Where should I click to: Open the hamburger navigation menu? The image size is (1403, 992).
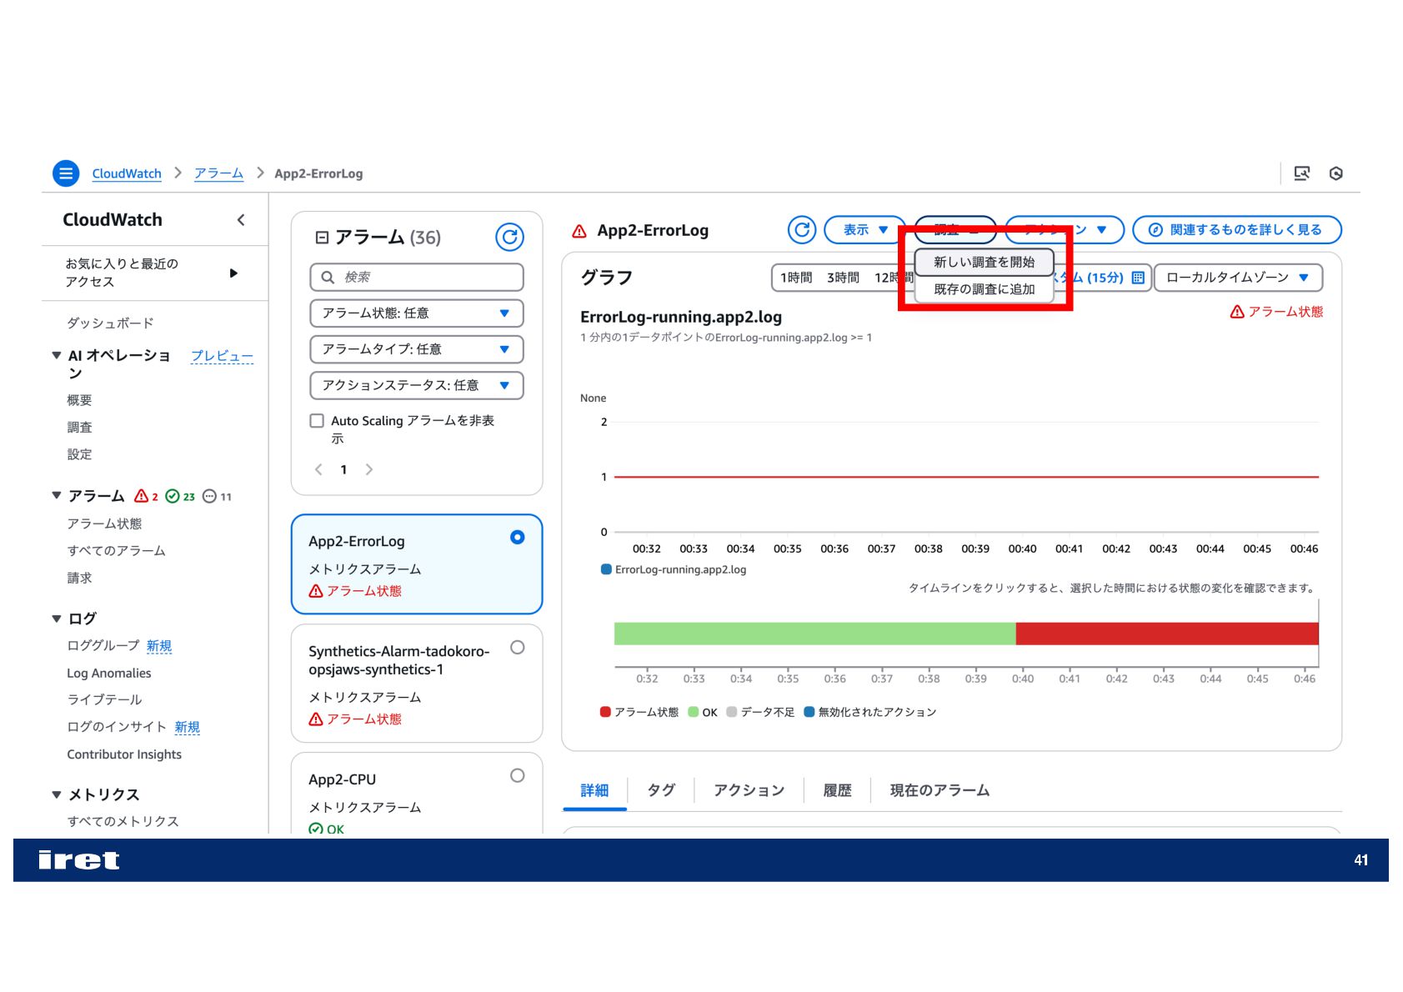[x=66, y=173]
